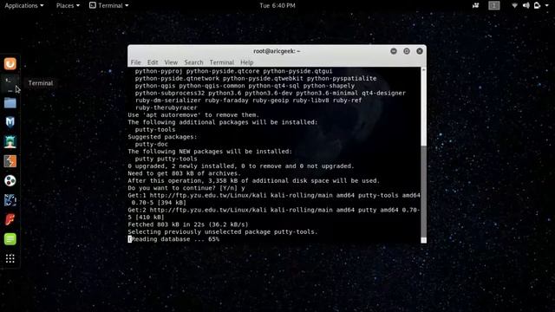This screenshot has width=555, height=312.
Task: Click the 'Fetched 803 kB in 22s' line
Action: (x=188, y=224)
